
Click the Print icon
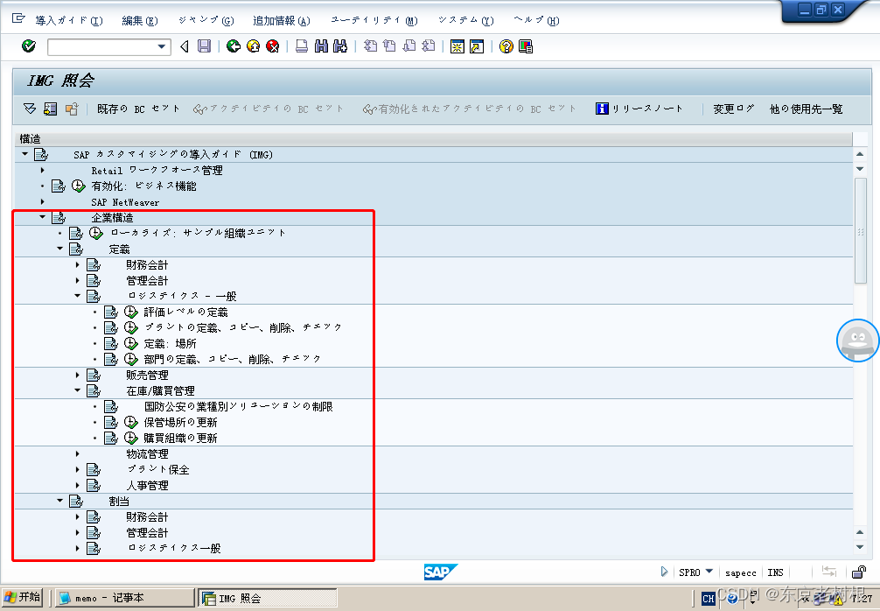point(302,46)
